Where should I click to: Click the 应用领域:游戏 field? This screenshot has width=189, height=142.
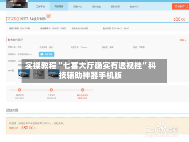[46, 47]
